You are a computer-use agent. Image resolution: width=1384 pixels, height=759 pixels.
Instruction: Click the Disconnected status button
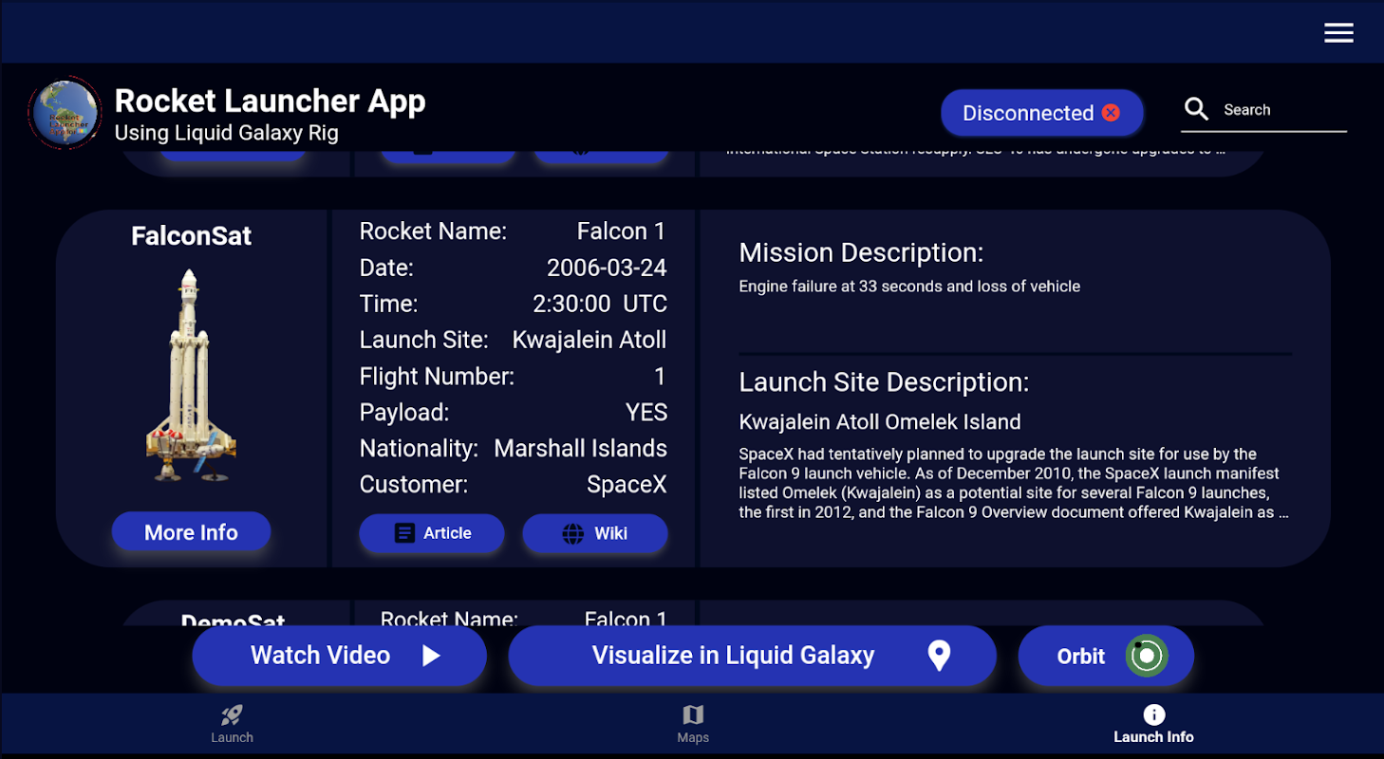1041,113
